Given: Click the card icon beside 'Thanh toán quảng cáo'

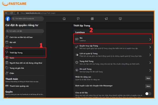Looking at the screenshot, I should coord(7,86).
